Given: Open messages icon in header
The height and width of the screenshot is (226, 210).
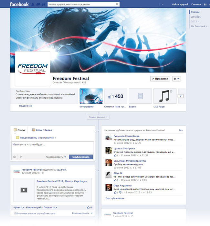Looking at the screenshot, I should pos(38,5).
